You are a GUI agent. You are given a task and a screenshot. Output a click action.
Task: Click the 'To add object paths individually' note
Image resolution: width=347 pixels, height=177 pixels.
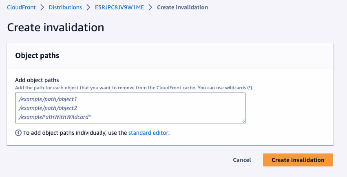click(x=96, y=133)
